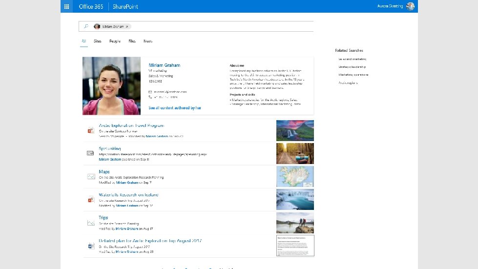The image size is (478, 269).
Task: Click the PowerPoint icon for Waterfalls Research on Iceland
Action: 91,200
